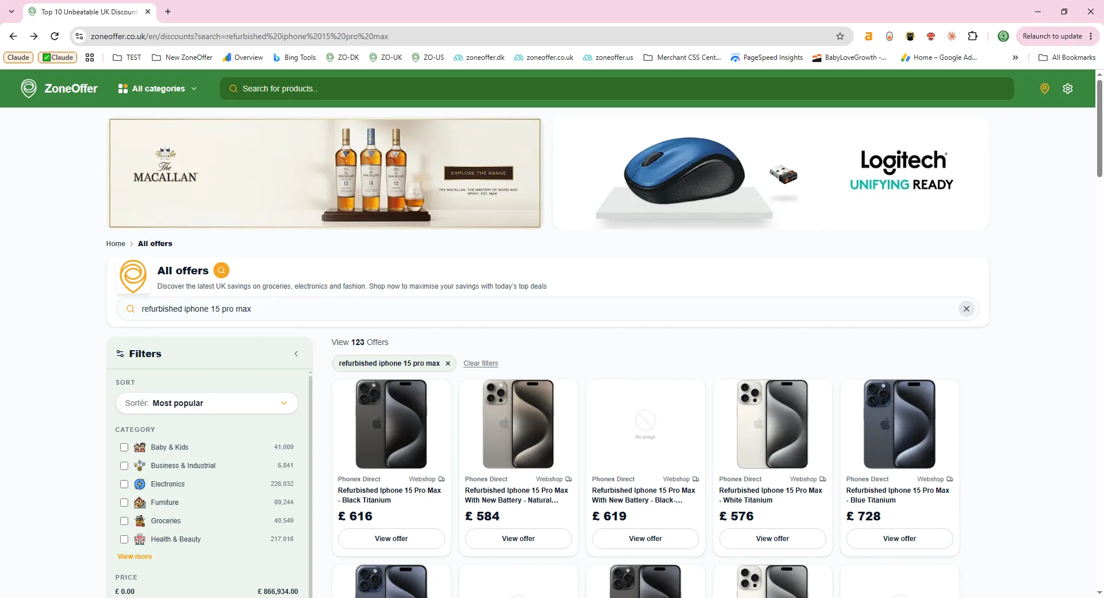This screenshot has width=1104, height=598.
Task: Click the ZoneOffer logo icon
Action: click(29, 88)
